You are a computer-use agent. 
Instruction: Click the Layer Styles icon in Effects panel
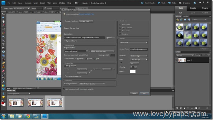click(181, 20)
